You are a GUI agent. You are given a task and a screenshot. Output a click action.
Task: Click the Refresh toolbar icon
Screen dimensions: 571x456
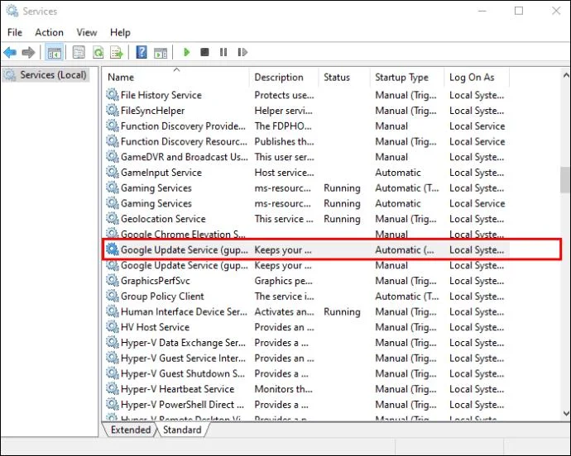pos(98,52)
